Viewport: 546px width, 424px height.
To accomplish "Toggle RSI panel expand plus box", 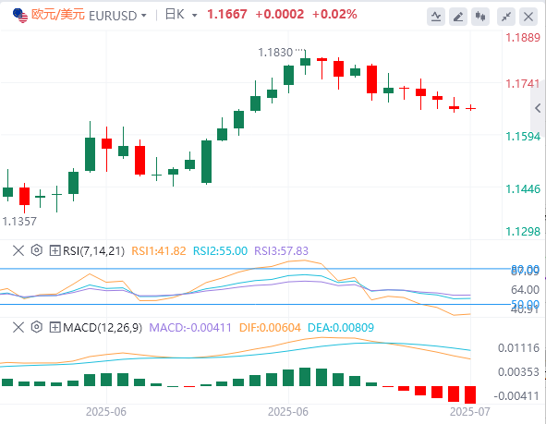I will 55,250.
